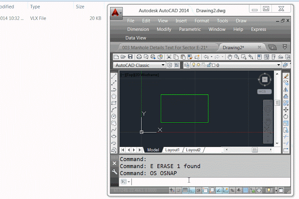
Task: Open Plot Preview from the toolbar
Action: (146, 57)
